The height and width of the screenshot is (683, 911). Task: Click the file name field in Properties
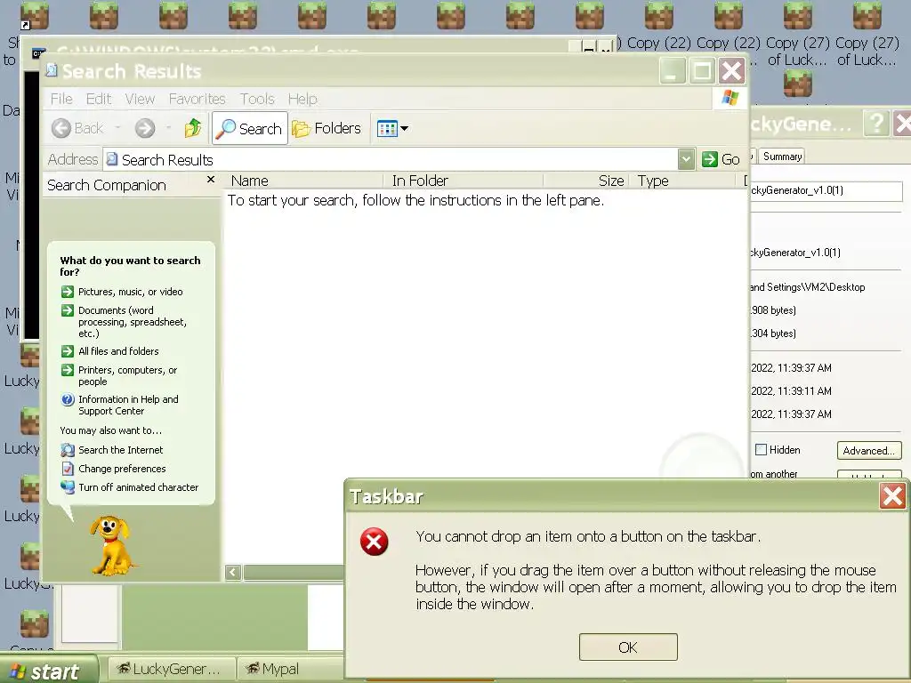(826, 190)
